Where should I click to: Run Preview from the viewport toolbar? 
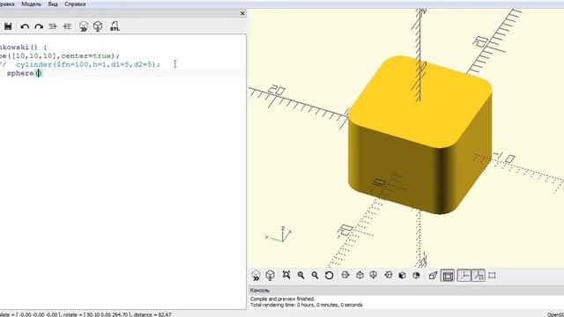(x=256, y=276)
